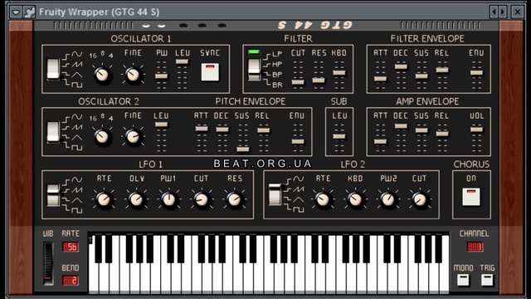Click the LFO 2 KBD knob

[355, 199]
